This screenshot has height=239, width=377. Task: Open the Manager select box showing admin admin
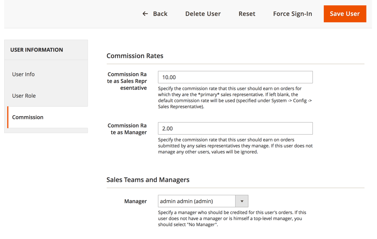196,201
